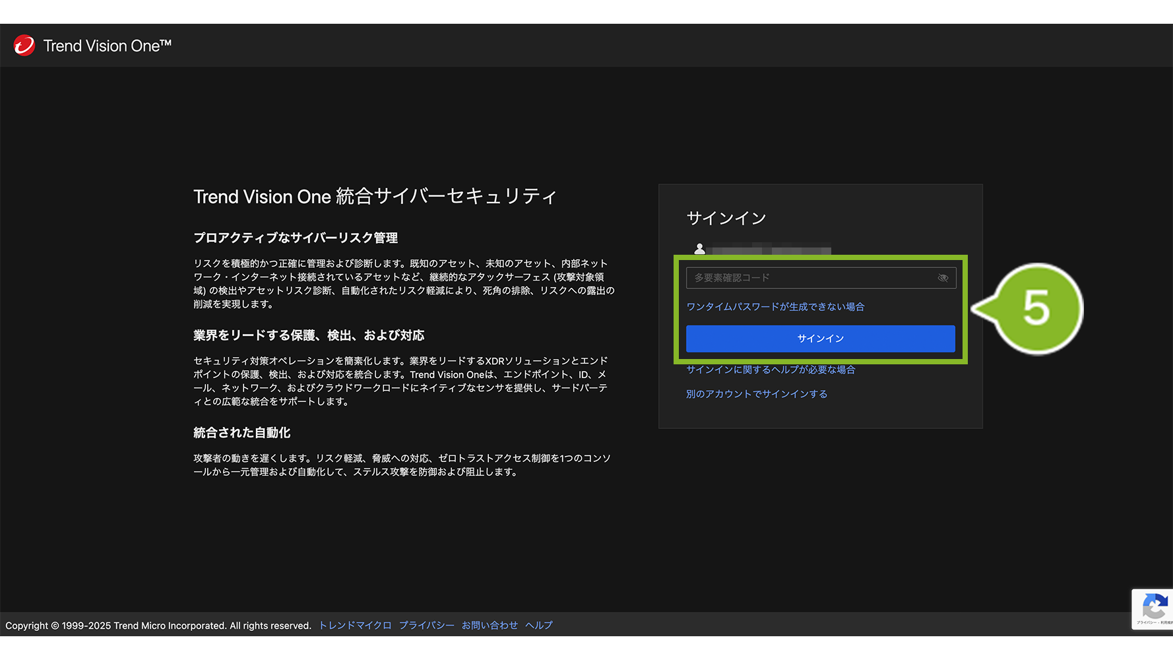Viewport: 1173px width, 660px height.
Task: Click the Trend Vision One™ header title
Action: pyautogui.click(x=107, y=46)
